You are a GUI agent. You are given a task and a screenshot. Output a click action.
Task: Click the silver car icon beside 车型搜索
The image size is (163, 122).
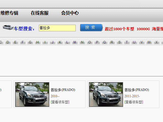pyautogui.click(x=8, y=27)
